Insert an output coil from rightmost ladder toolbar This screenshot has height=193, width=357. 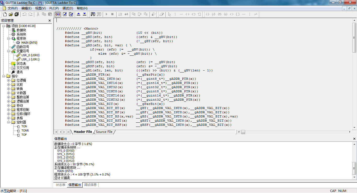232,14
